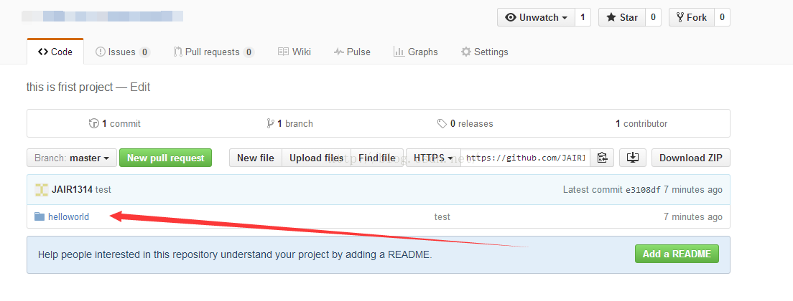Click the stargazers count 0

(x=653, y=17)
